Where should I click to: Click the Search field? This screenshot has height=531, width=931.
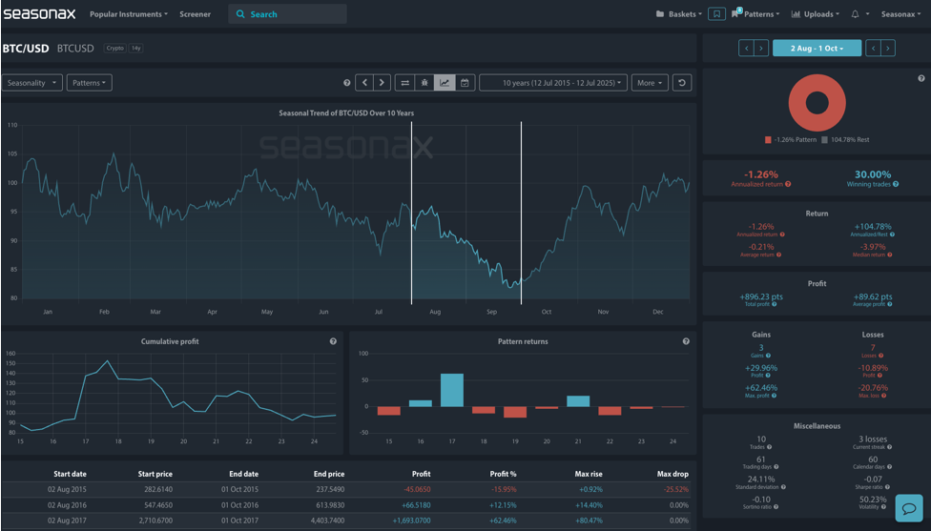(x=287, y=13)
